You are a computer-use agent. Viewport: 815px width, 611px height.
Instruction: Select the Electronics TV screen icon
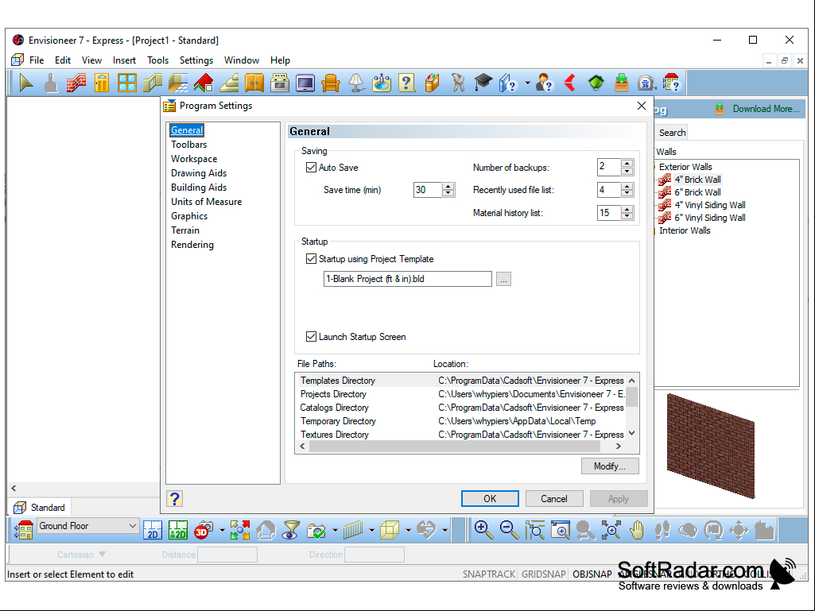[305, 83]
